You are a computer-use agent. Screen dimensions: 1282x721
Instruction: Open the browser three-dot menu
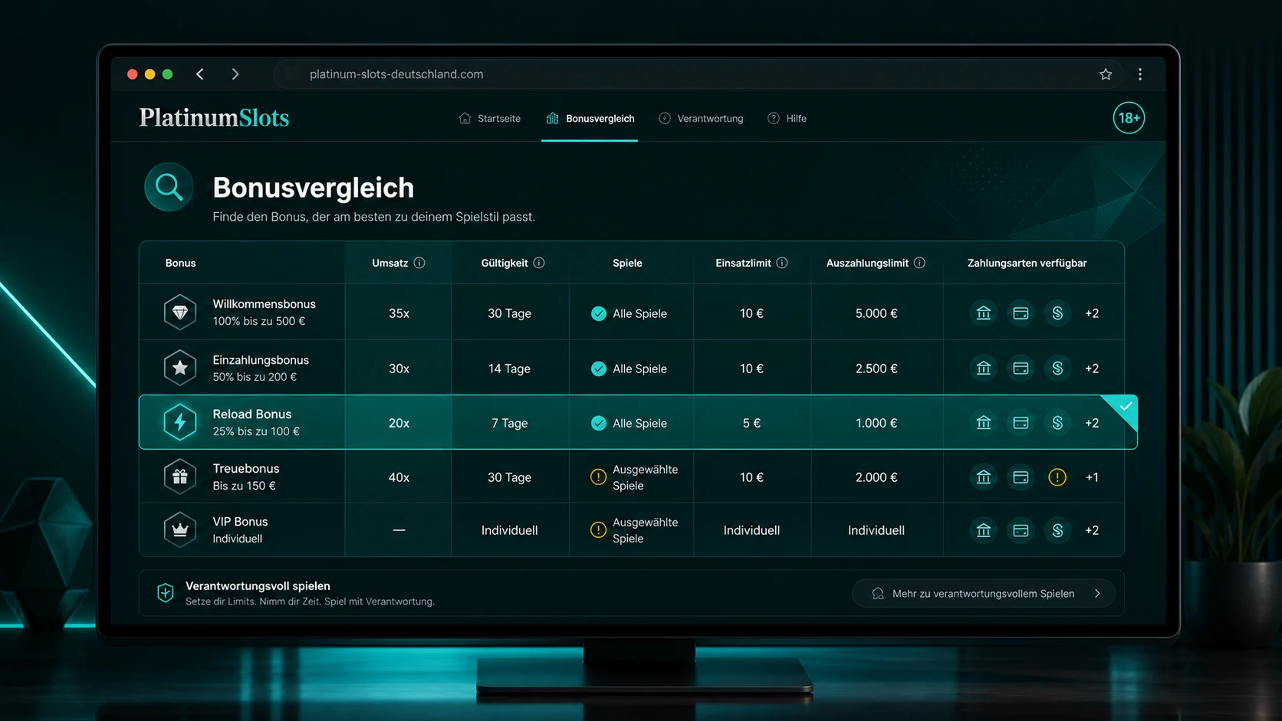point(1140,74)
